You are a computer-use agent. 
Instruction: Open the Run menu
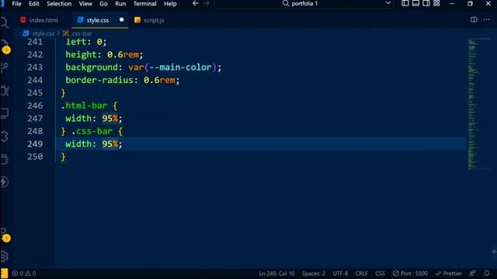coord(120,4)
